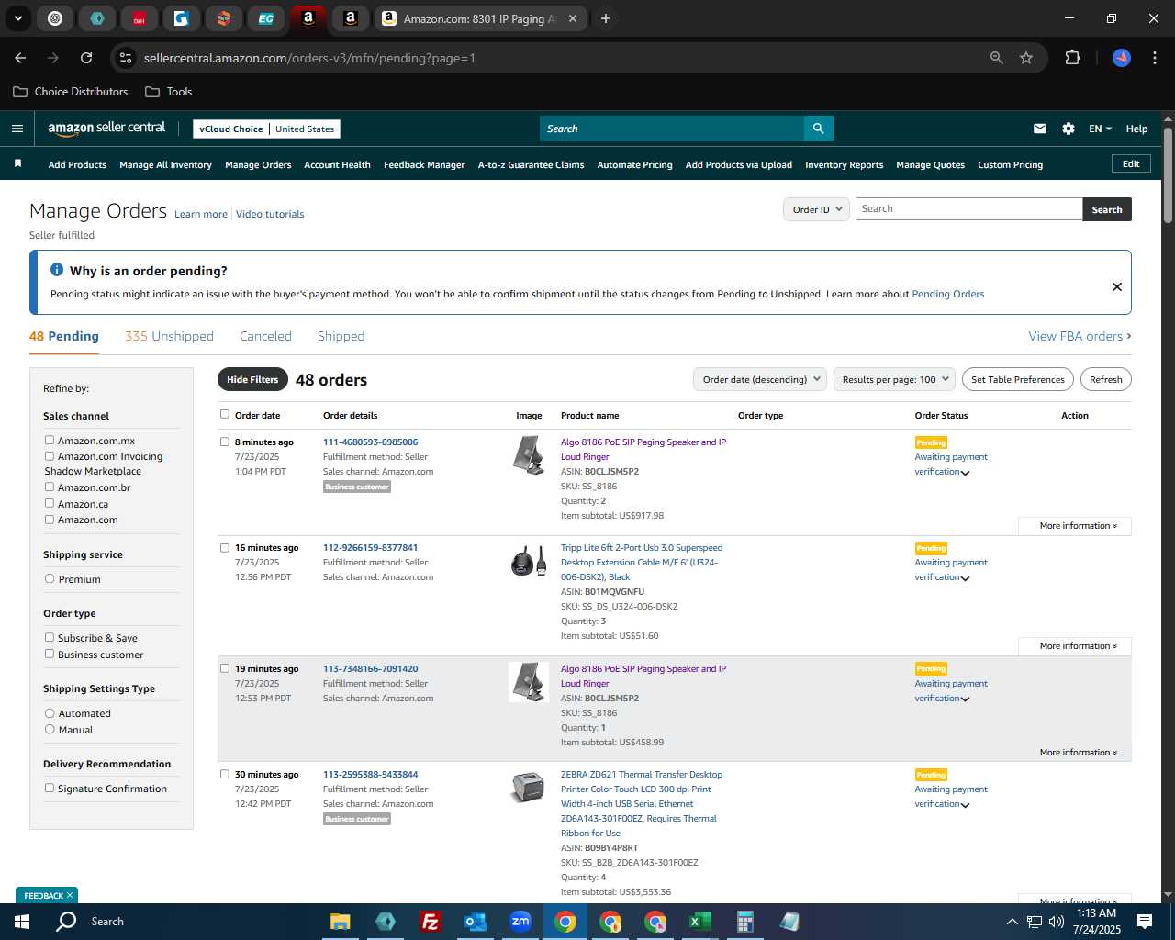
Task: Select the Premium shipping service radio
Action: click(50, 578)
